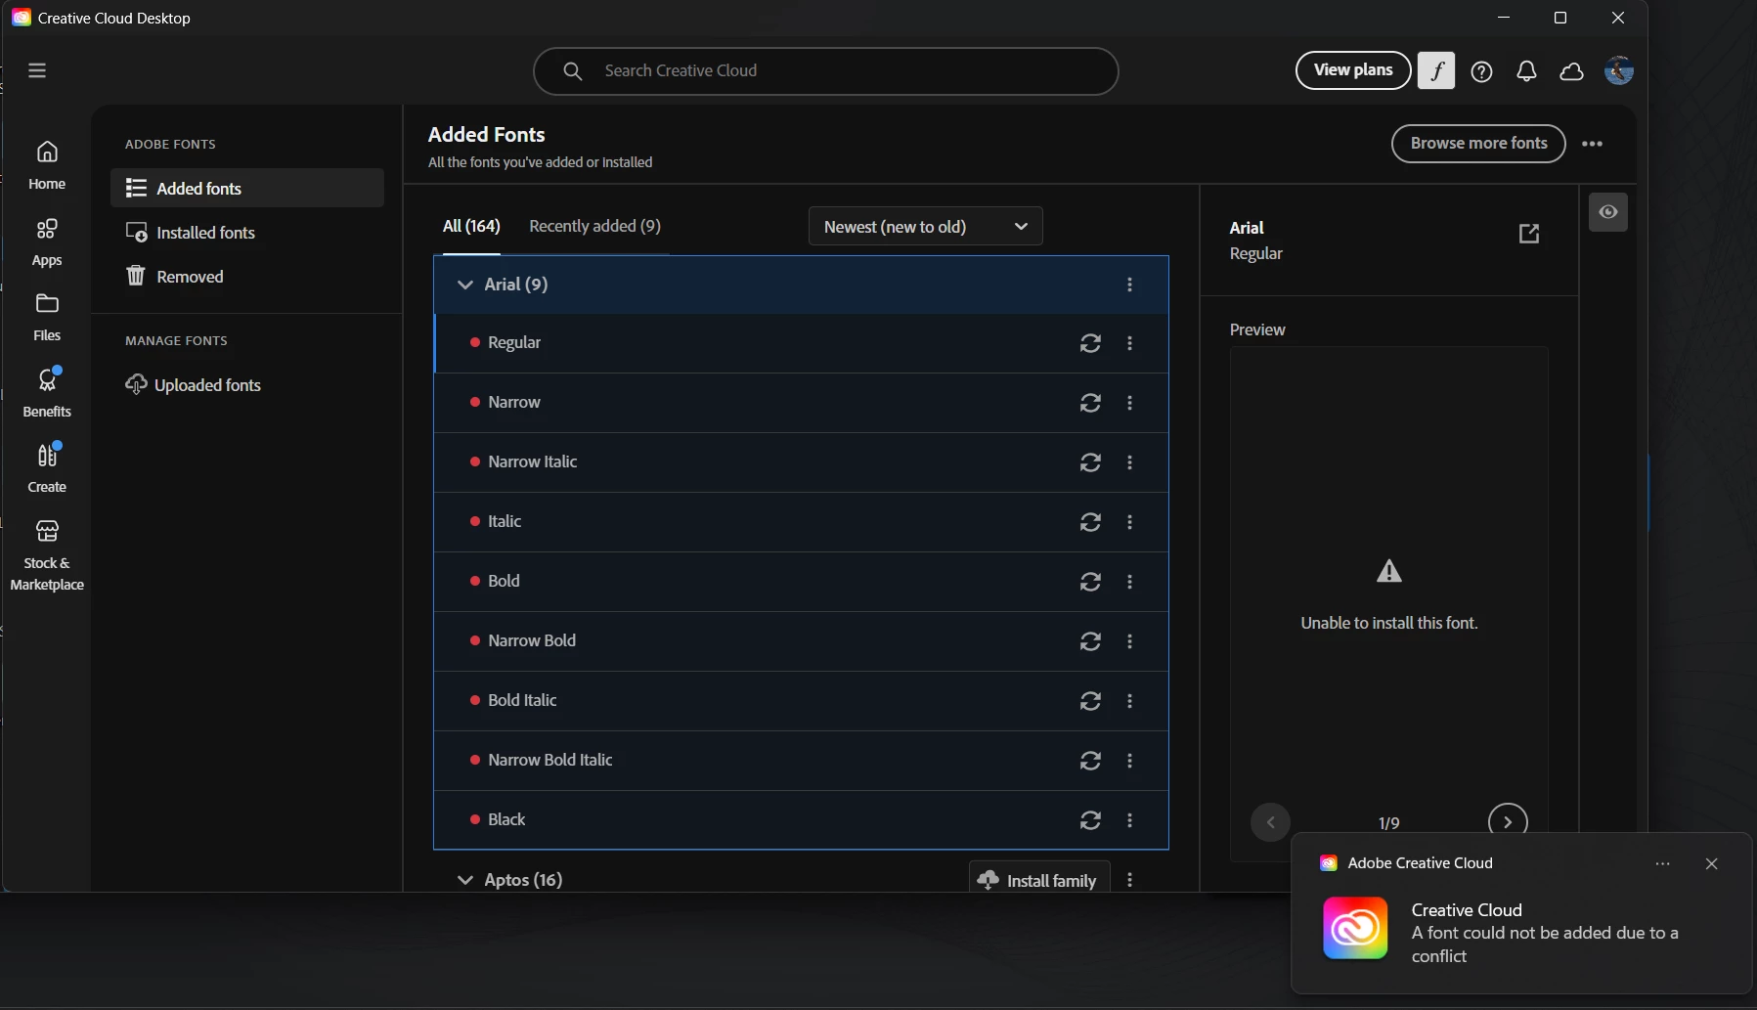Select the Narrow Italic font row
Screen dimensions: 1757x1010
click(x=801, y=462)
